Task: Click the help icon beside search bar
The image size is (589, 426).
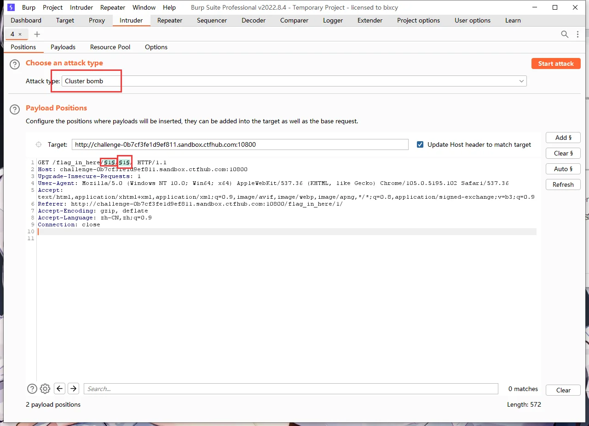Action: coord(32,389)
